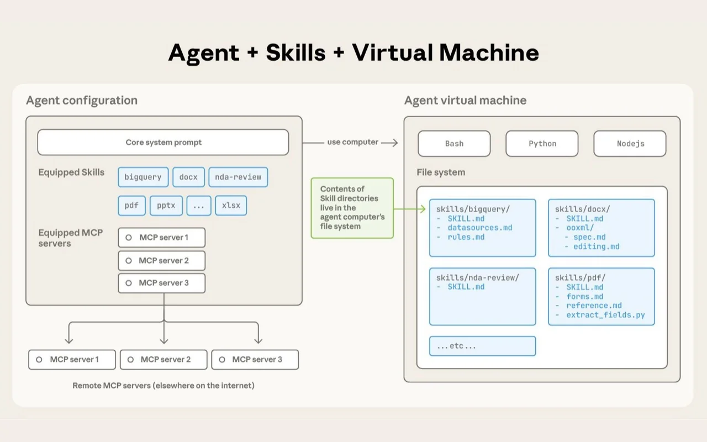
Task: Select the pdf skill chip
Action: 131,206
